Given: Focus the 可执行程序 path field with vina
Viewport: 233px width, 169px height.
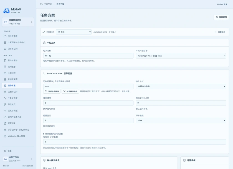Looking at the screenshot, I should [x=88, y=86].
